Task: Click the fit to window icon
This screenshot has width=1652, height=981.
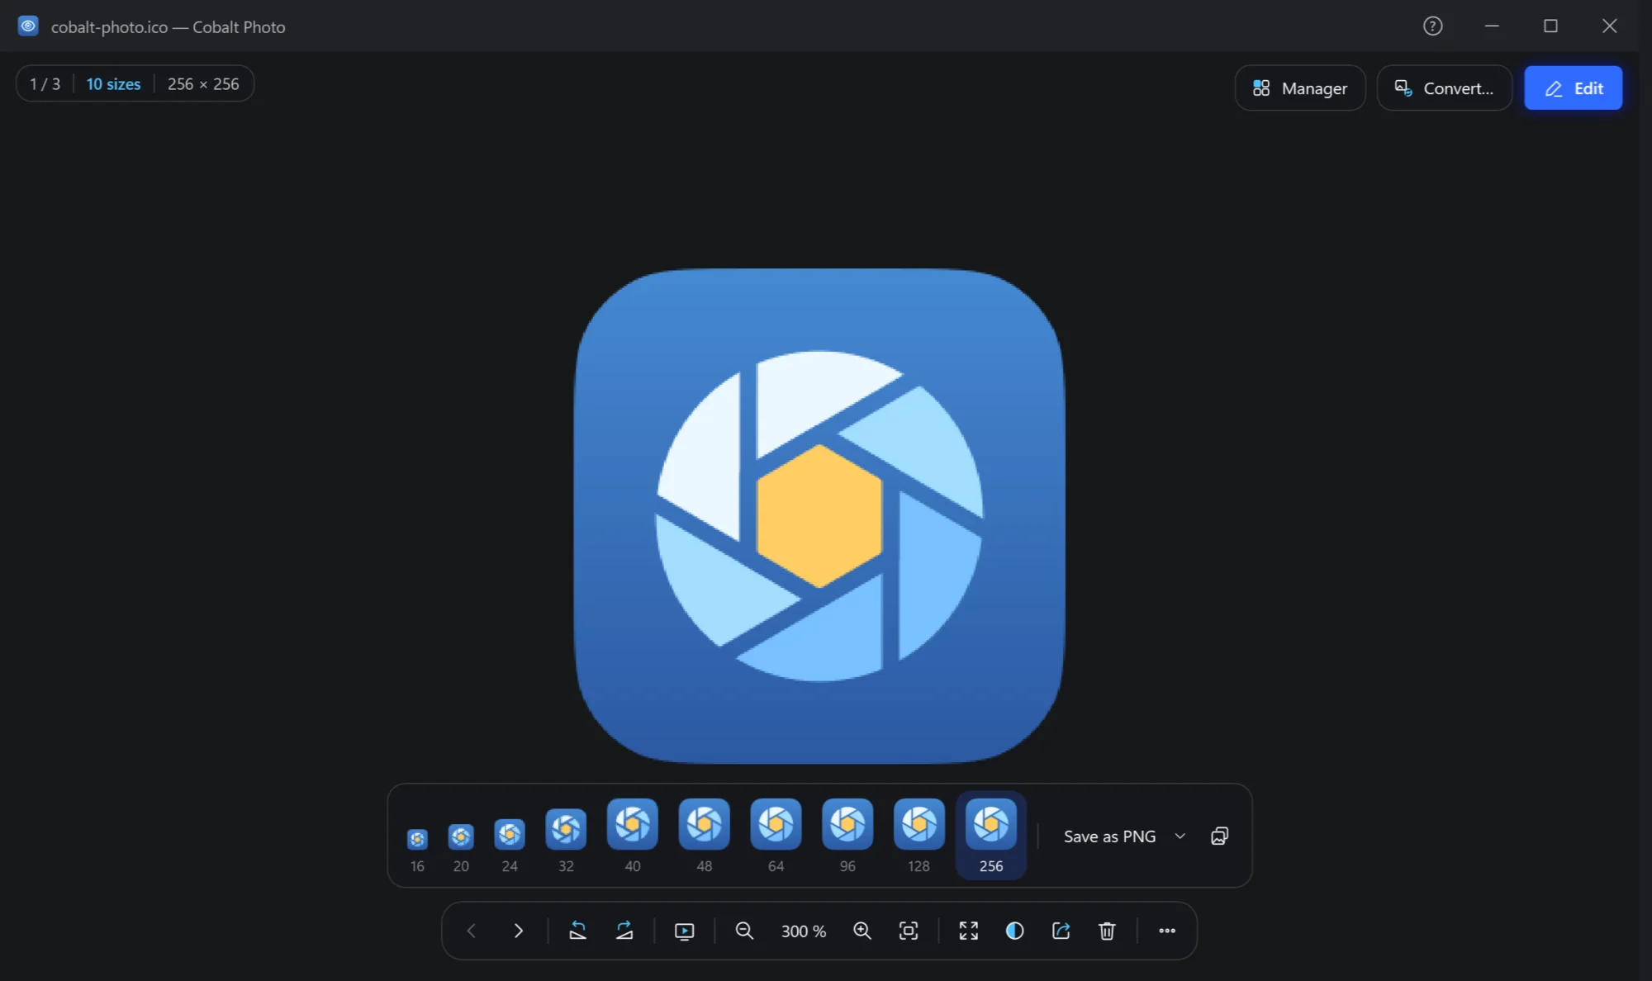Action: 909,931
